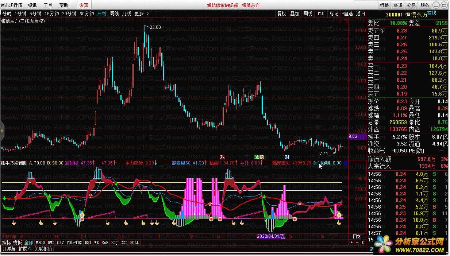Select the 1分钟 period
This screenshot has width=450, height=256.
[x=20, y=13]
